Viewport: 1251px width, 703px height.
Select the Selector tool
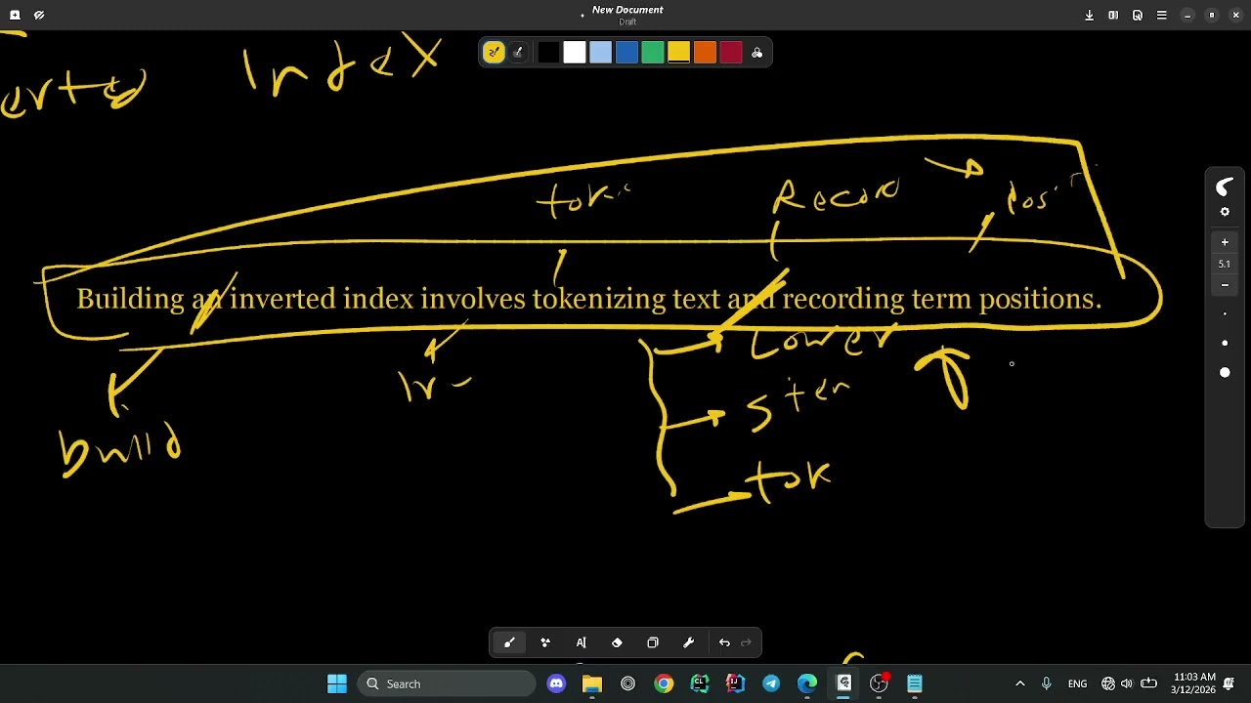tap(653, 642)
